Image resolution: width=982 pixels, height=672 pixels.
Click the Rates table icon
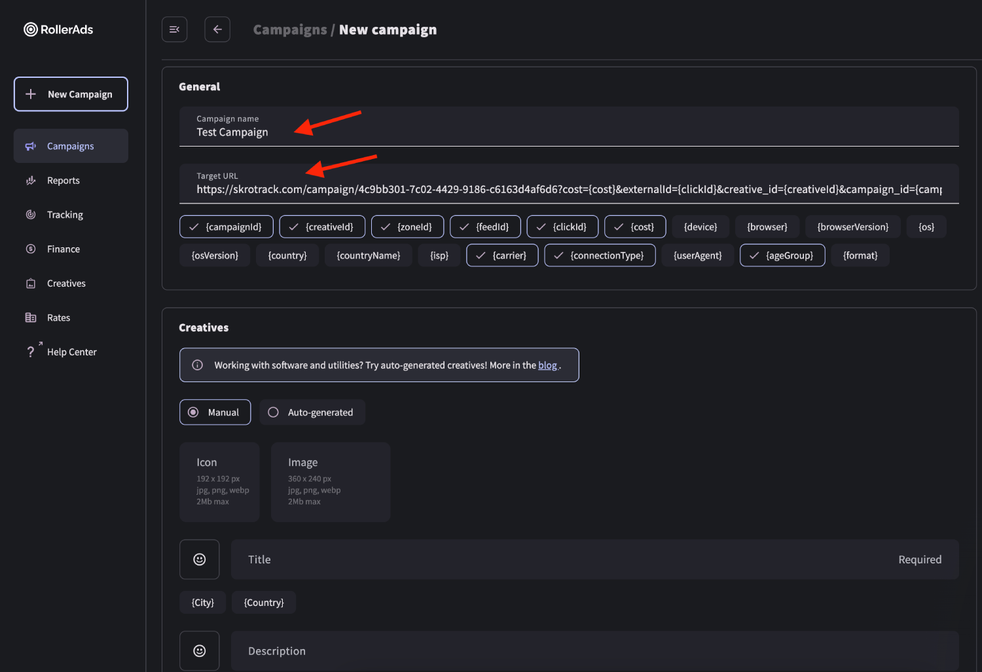[31, 317]
